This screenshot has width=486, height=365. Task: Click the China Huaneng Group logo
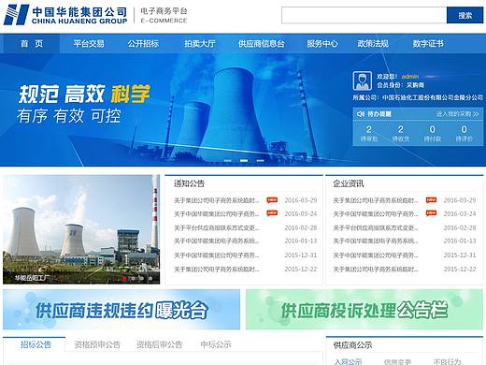(x=65, y=15)
